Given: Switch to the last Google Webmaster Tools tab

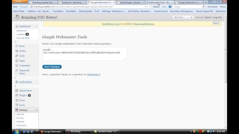Looking at the screenshot, I should point(189,3).
